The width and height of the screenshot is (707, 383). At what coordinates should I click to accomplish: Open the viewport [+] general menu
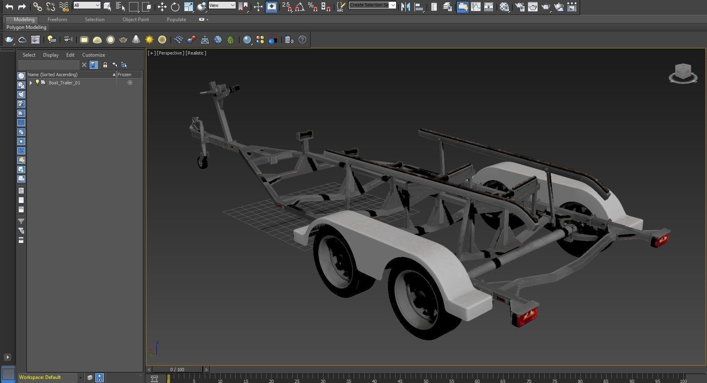151,53
